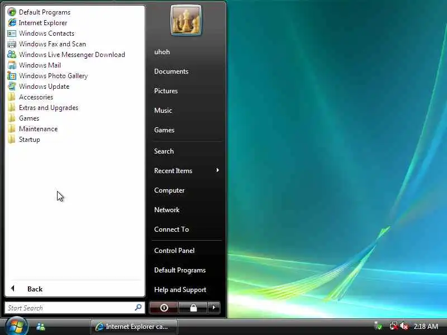Expand the Accessories folder via its label
The image size is (447, 335).
pos(36,97)
